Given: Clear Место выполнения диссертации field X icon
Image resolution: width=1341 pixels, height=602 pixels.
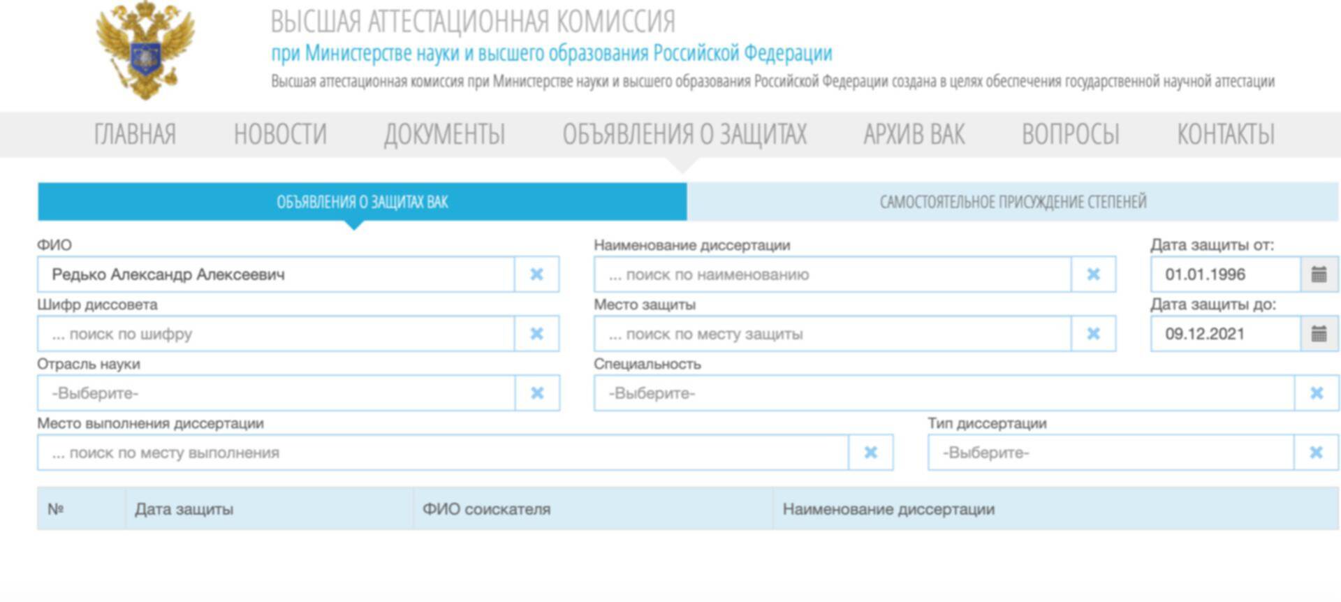Looking at the screenshot, I should [x=870, y=453].
